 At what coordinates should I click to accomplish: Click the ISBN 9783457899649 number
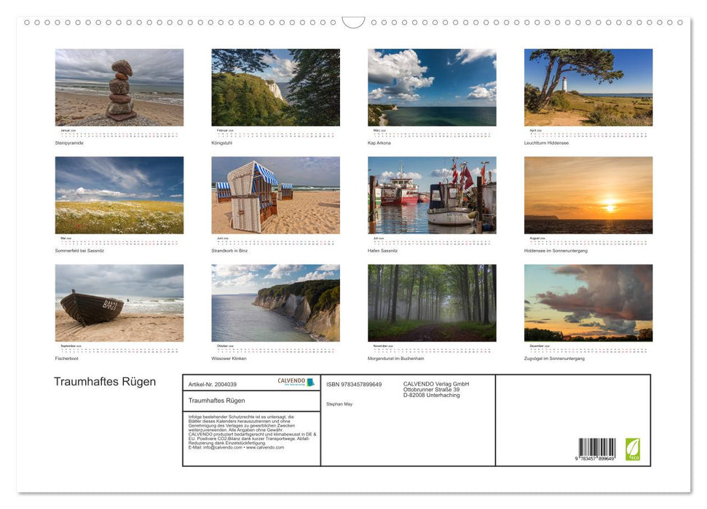tap(352, 384)
